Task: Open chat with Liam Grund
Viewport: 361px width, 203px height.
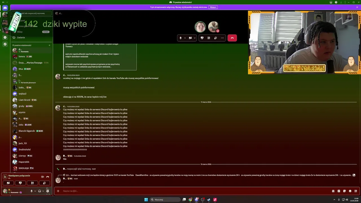Action: coord(32,100)
